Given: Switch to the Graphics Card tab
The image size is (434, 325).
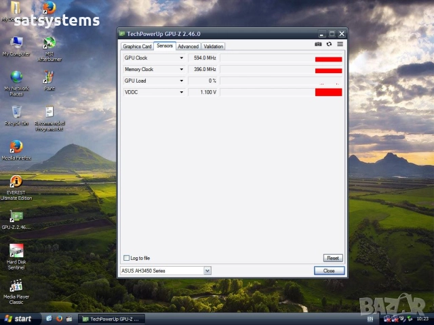Looking at the screenshot, I should pos(137,46).
